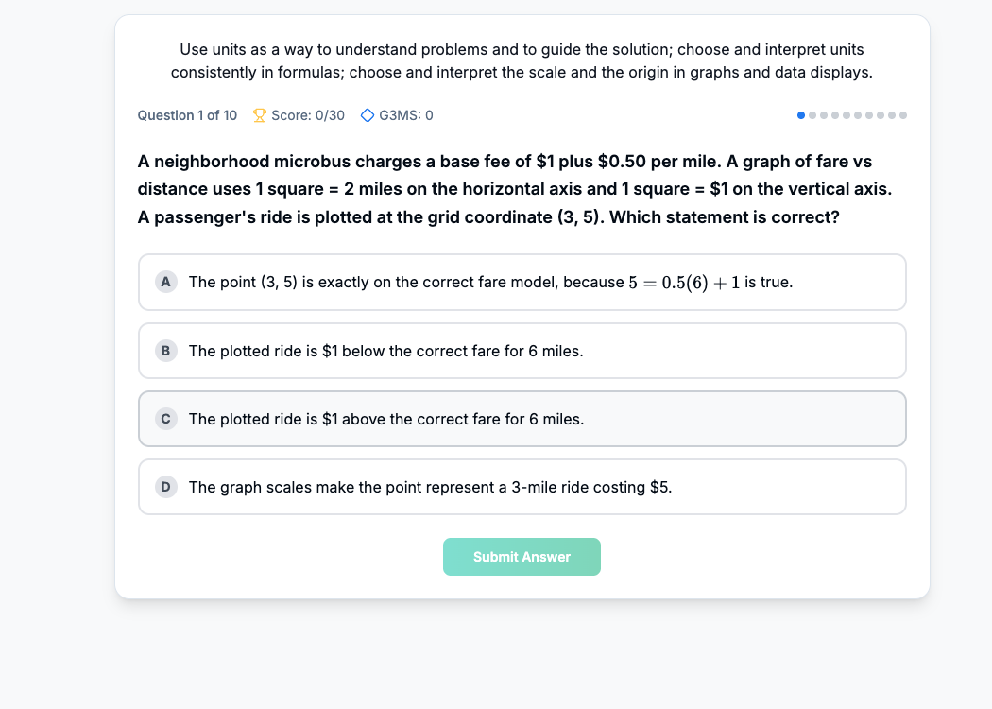Pick "$1 above the correct fare" answer
This screenshot has width=992, height=709.
(522, 419)
